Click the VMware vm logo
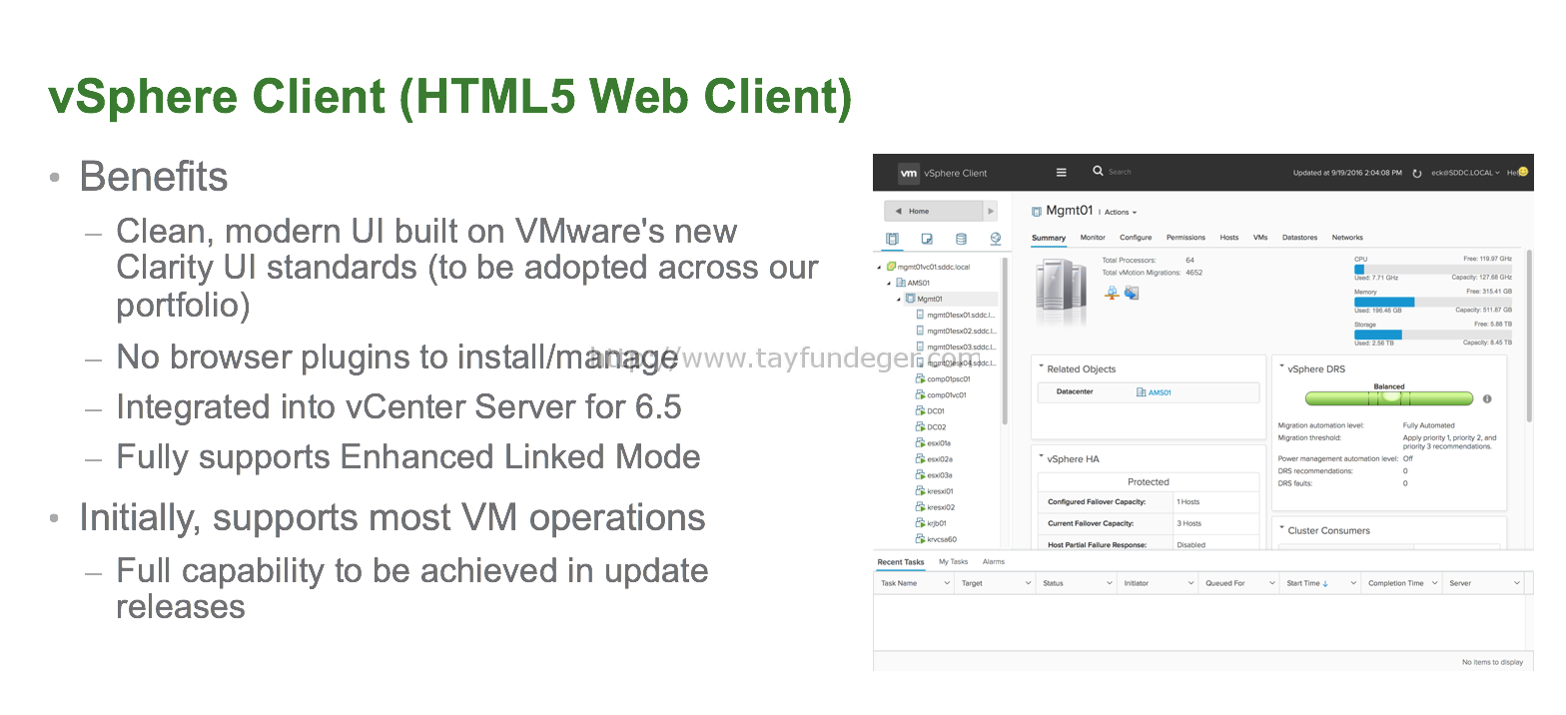Viewport: 1566px width, 715px height. coord(908,173)
